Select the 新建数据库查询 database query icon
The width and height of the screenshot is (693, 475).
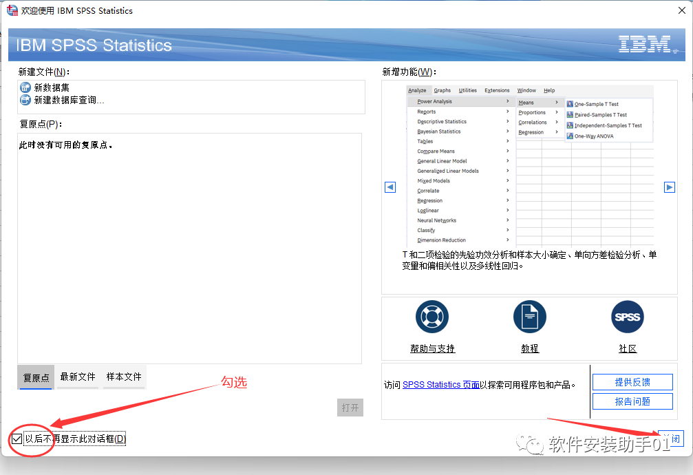coord(25,100)
